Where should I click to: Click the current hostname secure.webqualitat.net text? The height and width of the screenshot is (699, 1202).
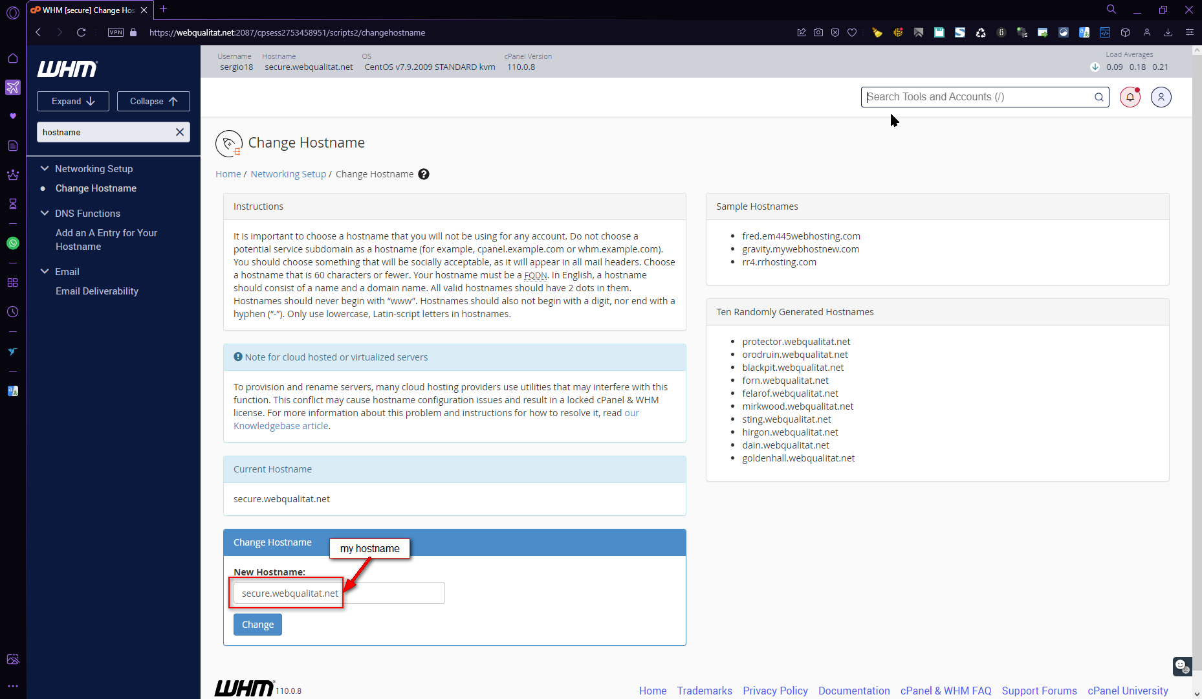[x=281, y=499]
